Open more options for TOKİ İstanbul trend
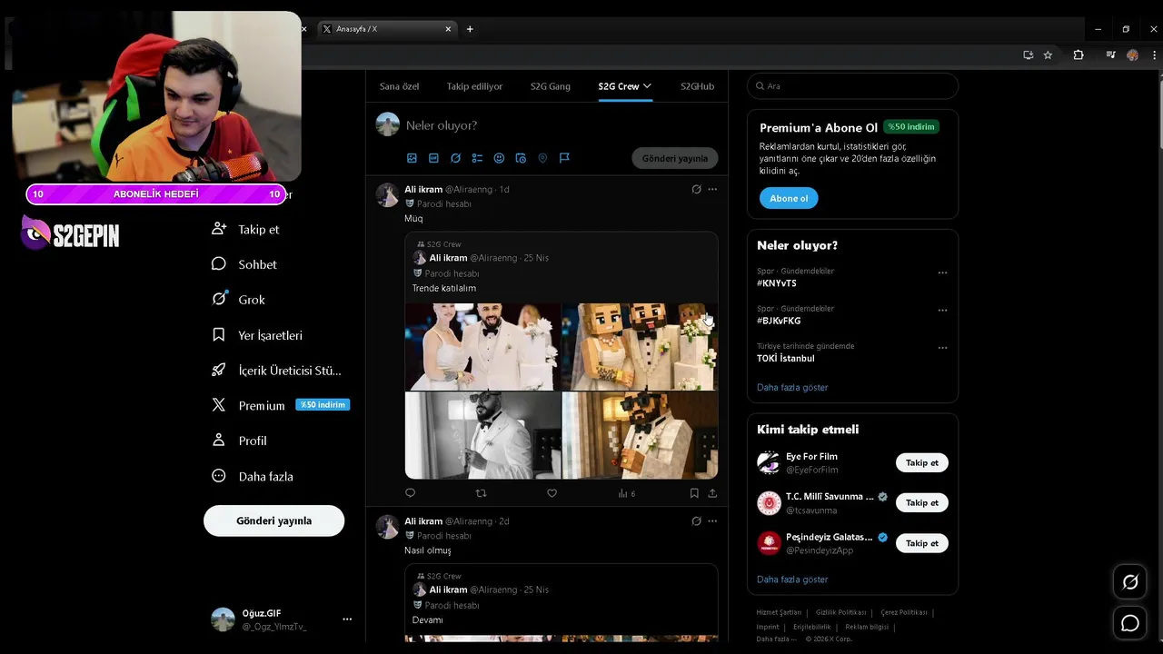Viewport: 1163px width, 654px height. tap(942, 347)
